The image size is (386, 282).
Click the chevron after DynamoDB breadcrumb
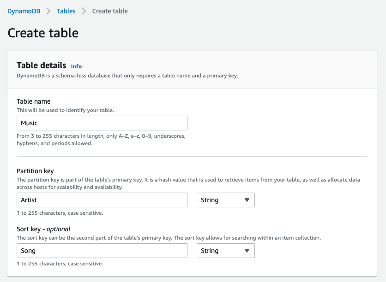[48, 11]
